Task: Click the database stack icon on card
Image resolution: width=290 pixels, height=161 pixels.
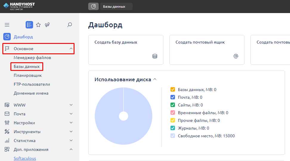Action: [x=155, y=56]
